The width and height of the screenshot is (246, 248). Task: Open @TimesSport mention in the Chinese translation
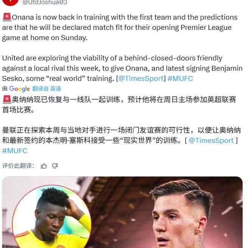(211, 141)
